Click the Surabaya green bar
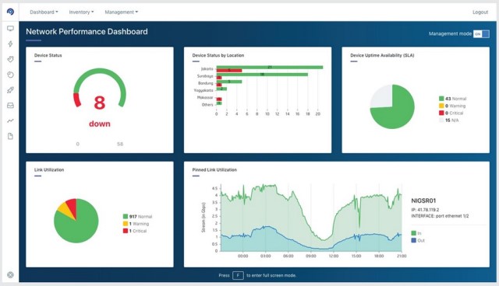The width and height of the screenshot is (499, 286). [x=262, y=75]
